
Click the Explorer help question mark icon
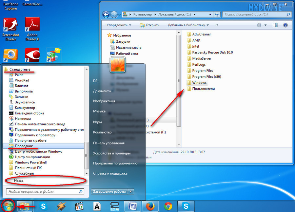point(285,25)
